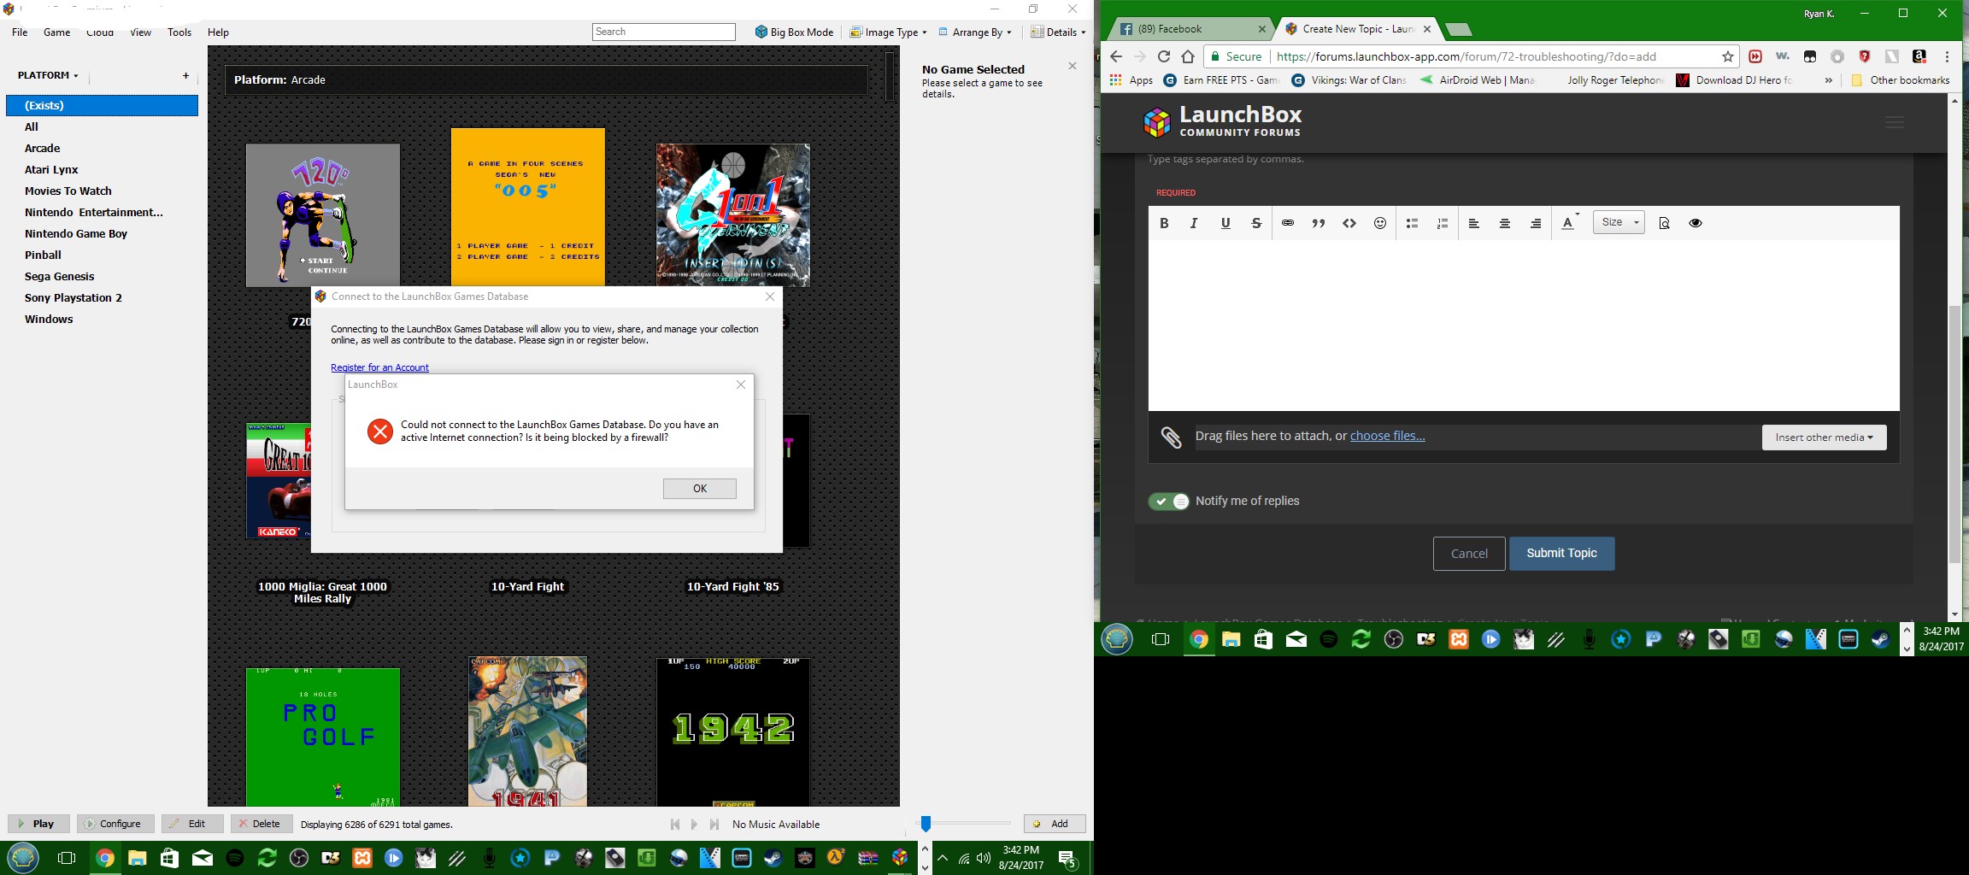Click the Add button in LaunchBox
The width and height of the screenshot is (1969, 875).
(x=1055, y=824)
